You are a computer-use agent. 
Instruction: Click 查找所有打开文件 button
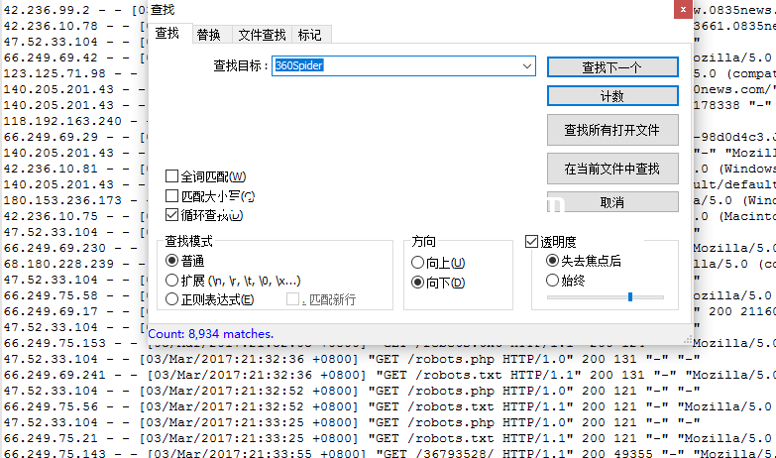point(611,130)
